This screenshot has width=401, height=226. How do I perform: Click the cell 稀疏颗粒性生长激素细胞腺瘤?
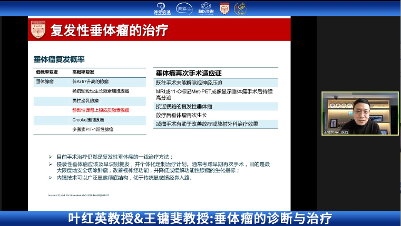tap(101, 91)
